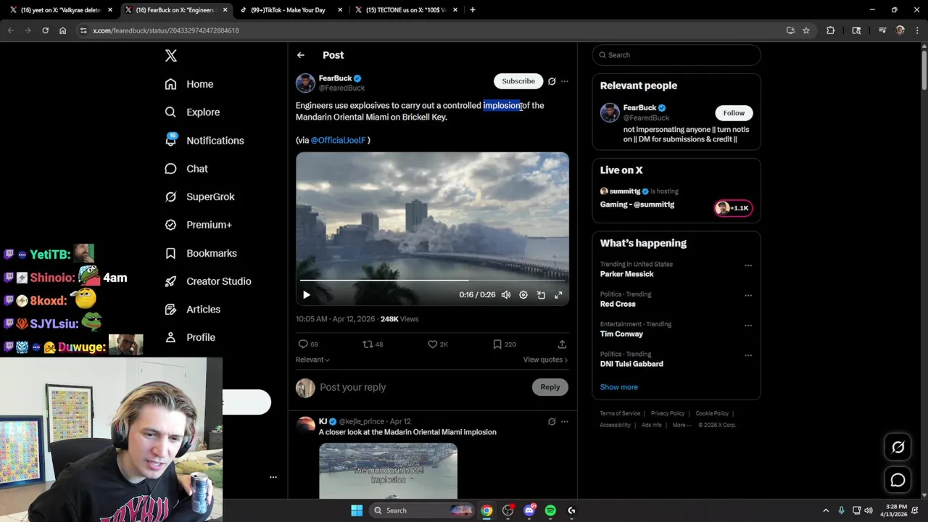Click the Grok icon beside Subscribe

pyautogui.click(x=552, y=81)
